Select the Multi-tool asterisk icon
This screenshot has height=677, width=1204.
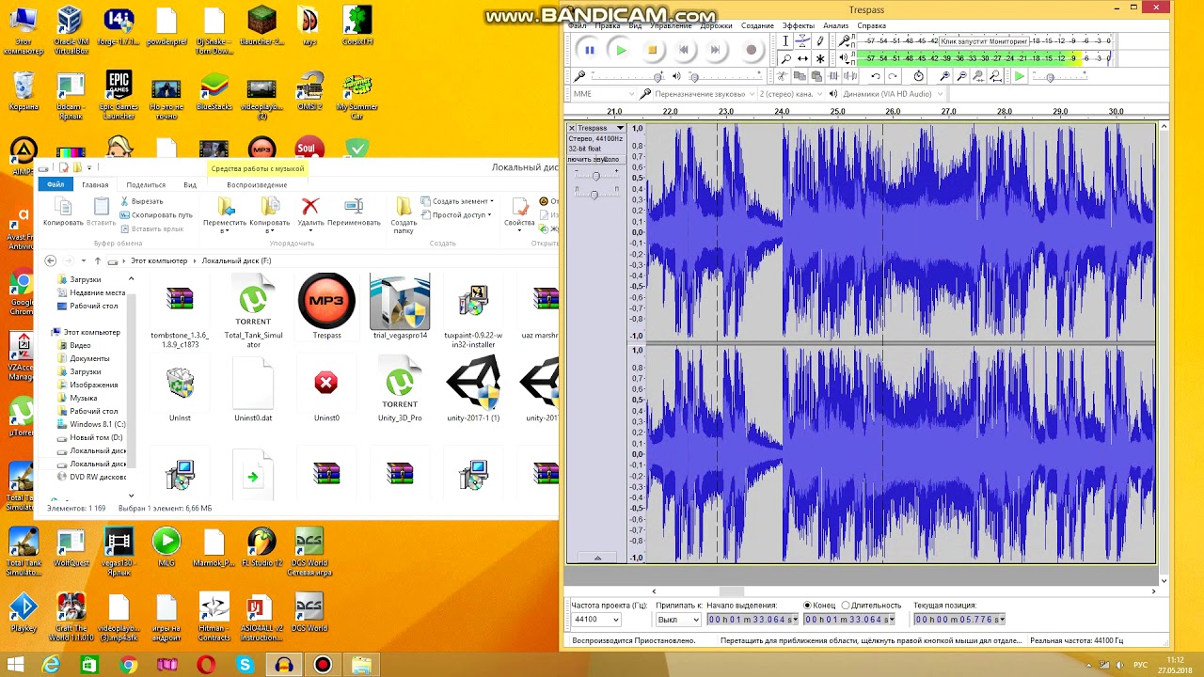[x=820, y=58]
